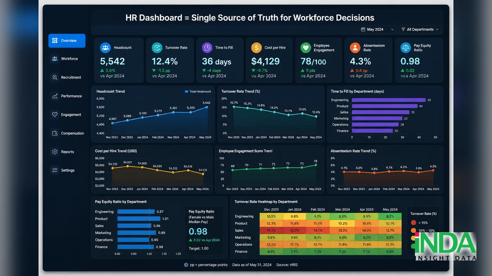This screenshot has height=276, width=492.
Task: Click the May 2024 headcount point 5,542
Action: pyautogui.click(x=207, y=107)
